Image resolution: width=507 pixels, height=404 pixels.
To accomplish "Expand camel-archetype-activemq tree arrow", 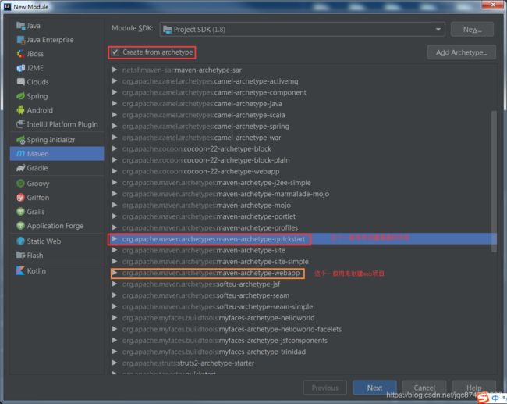I will (115, 81).
